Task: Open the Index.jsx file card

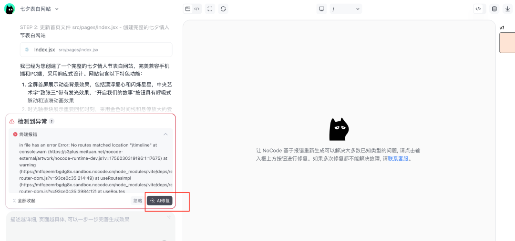Action: coord(96,50)
